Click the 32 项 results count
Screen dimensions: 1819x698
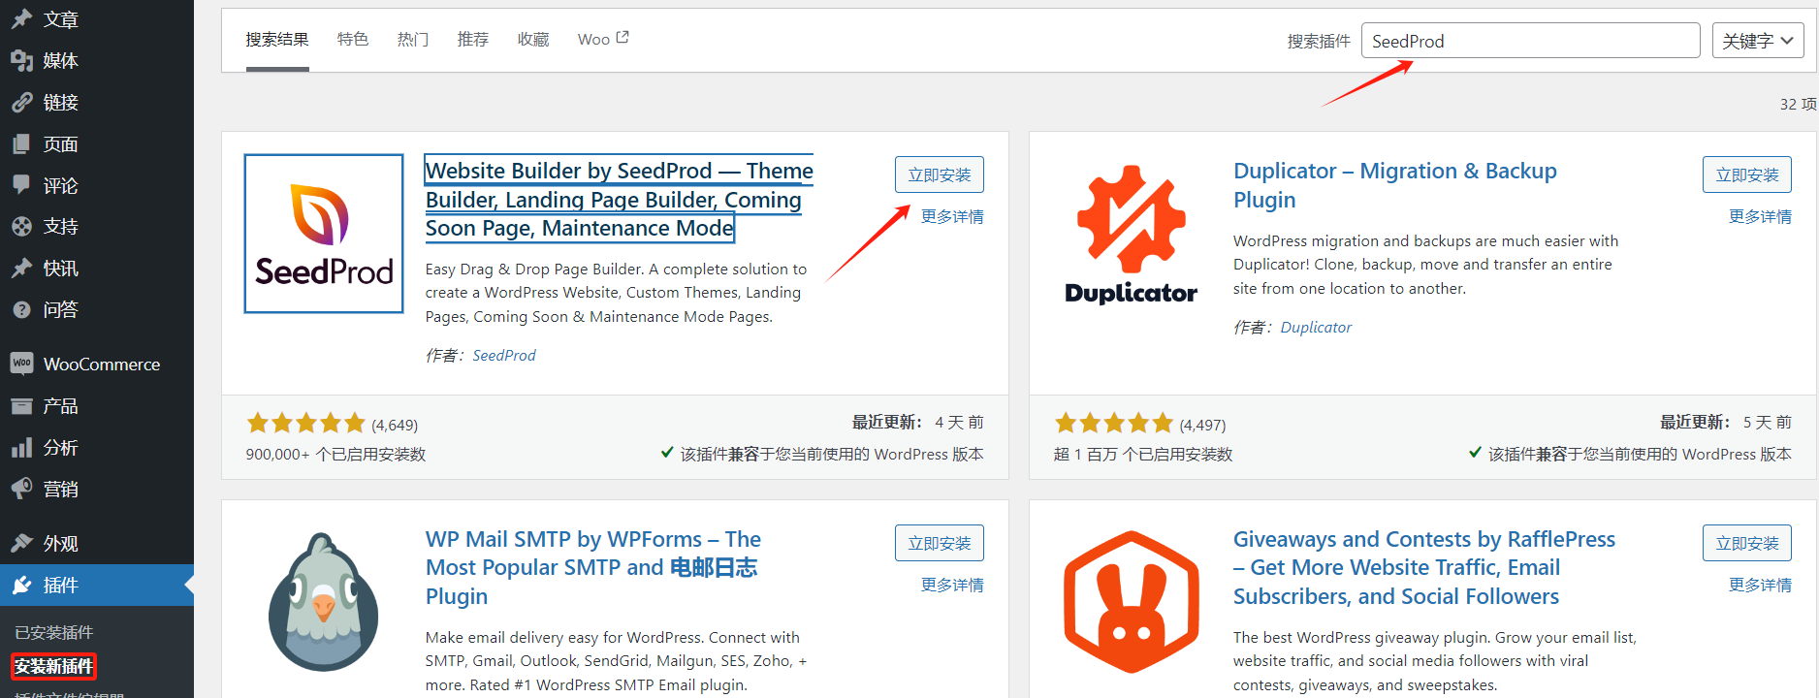click(x=1798, y=104)
